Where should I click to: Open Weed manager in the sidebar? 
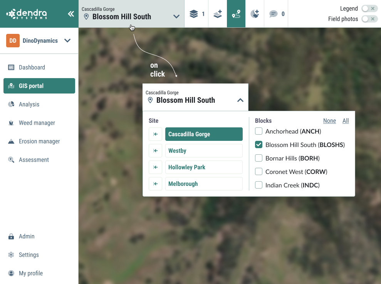point(37,123)
